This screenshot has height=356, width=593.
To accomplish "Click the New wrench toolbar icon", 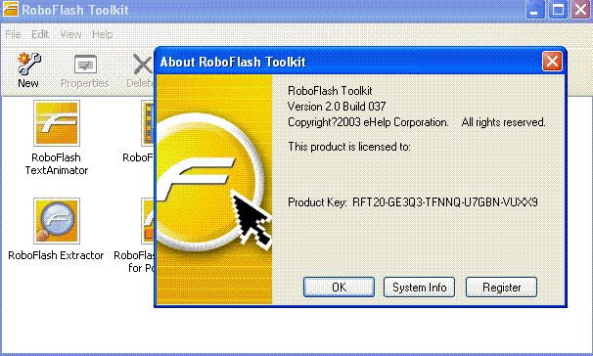I will coord(28,64).
